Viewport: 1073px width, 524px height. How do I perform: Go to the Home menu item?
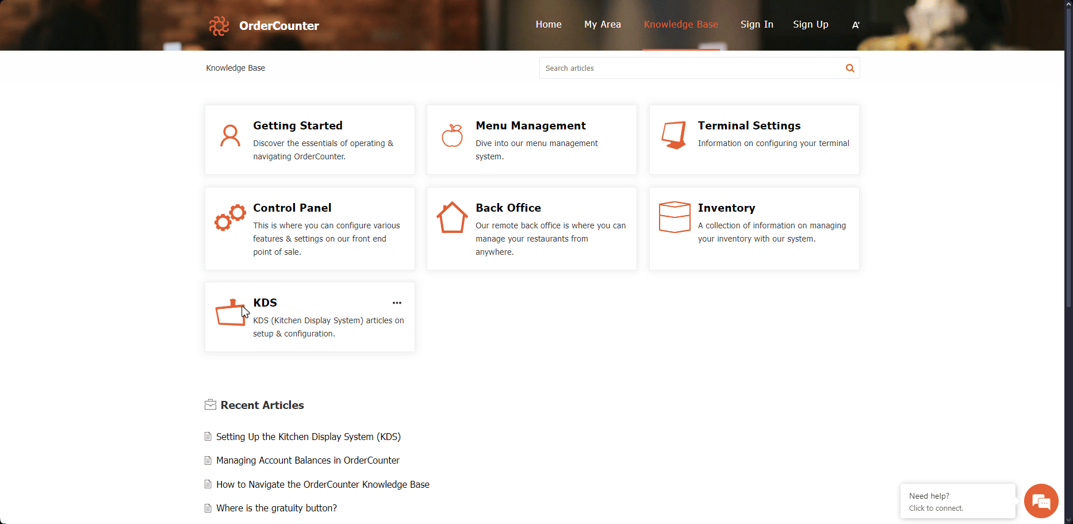pyautogui.click(x=549, y=24)
